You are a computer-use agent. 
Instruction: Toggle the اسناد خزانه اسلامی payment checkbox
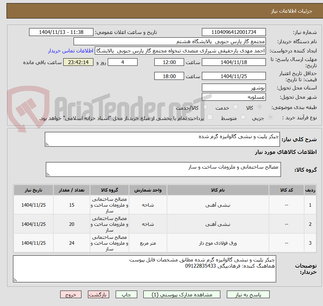(210, 117)
